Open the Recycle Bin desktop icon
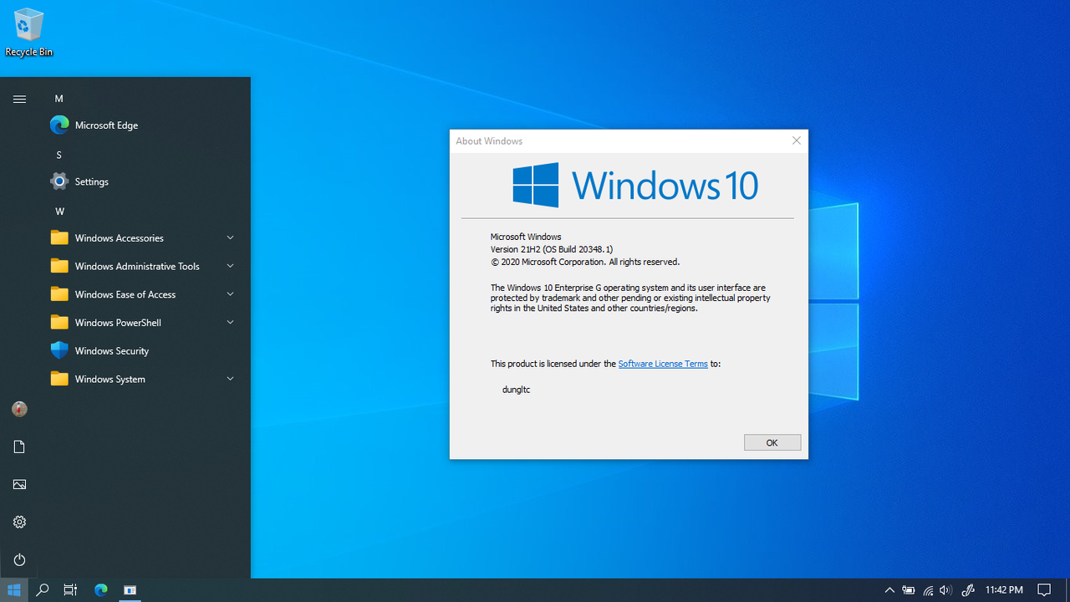 point(28,33)
